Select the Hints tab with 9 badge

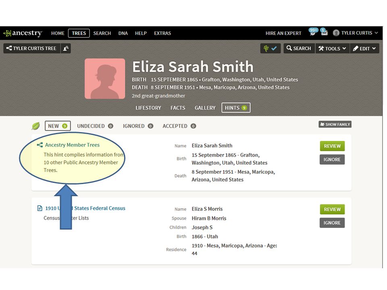[x=236, y=108]
